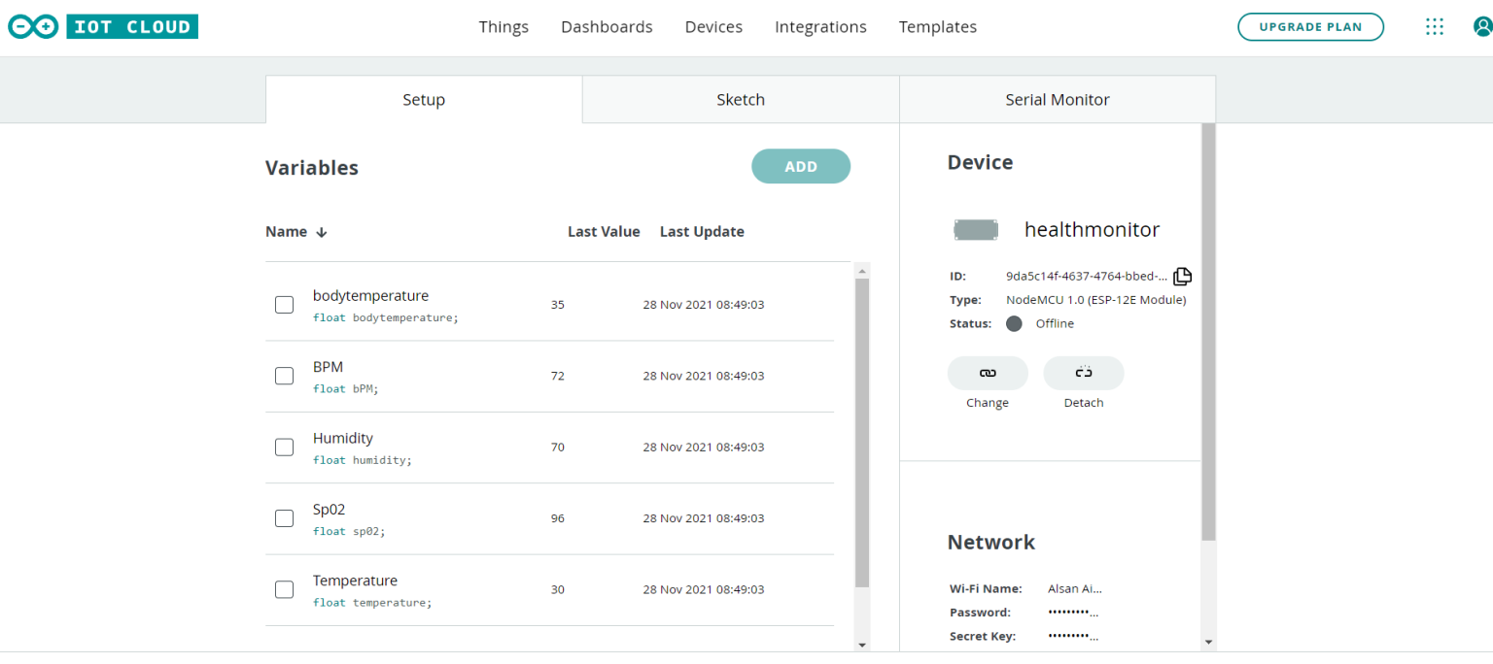The width and height of the screenshot is (1493, 664).
Task: Navigate to Dashboards
Action: pos(607,26)
